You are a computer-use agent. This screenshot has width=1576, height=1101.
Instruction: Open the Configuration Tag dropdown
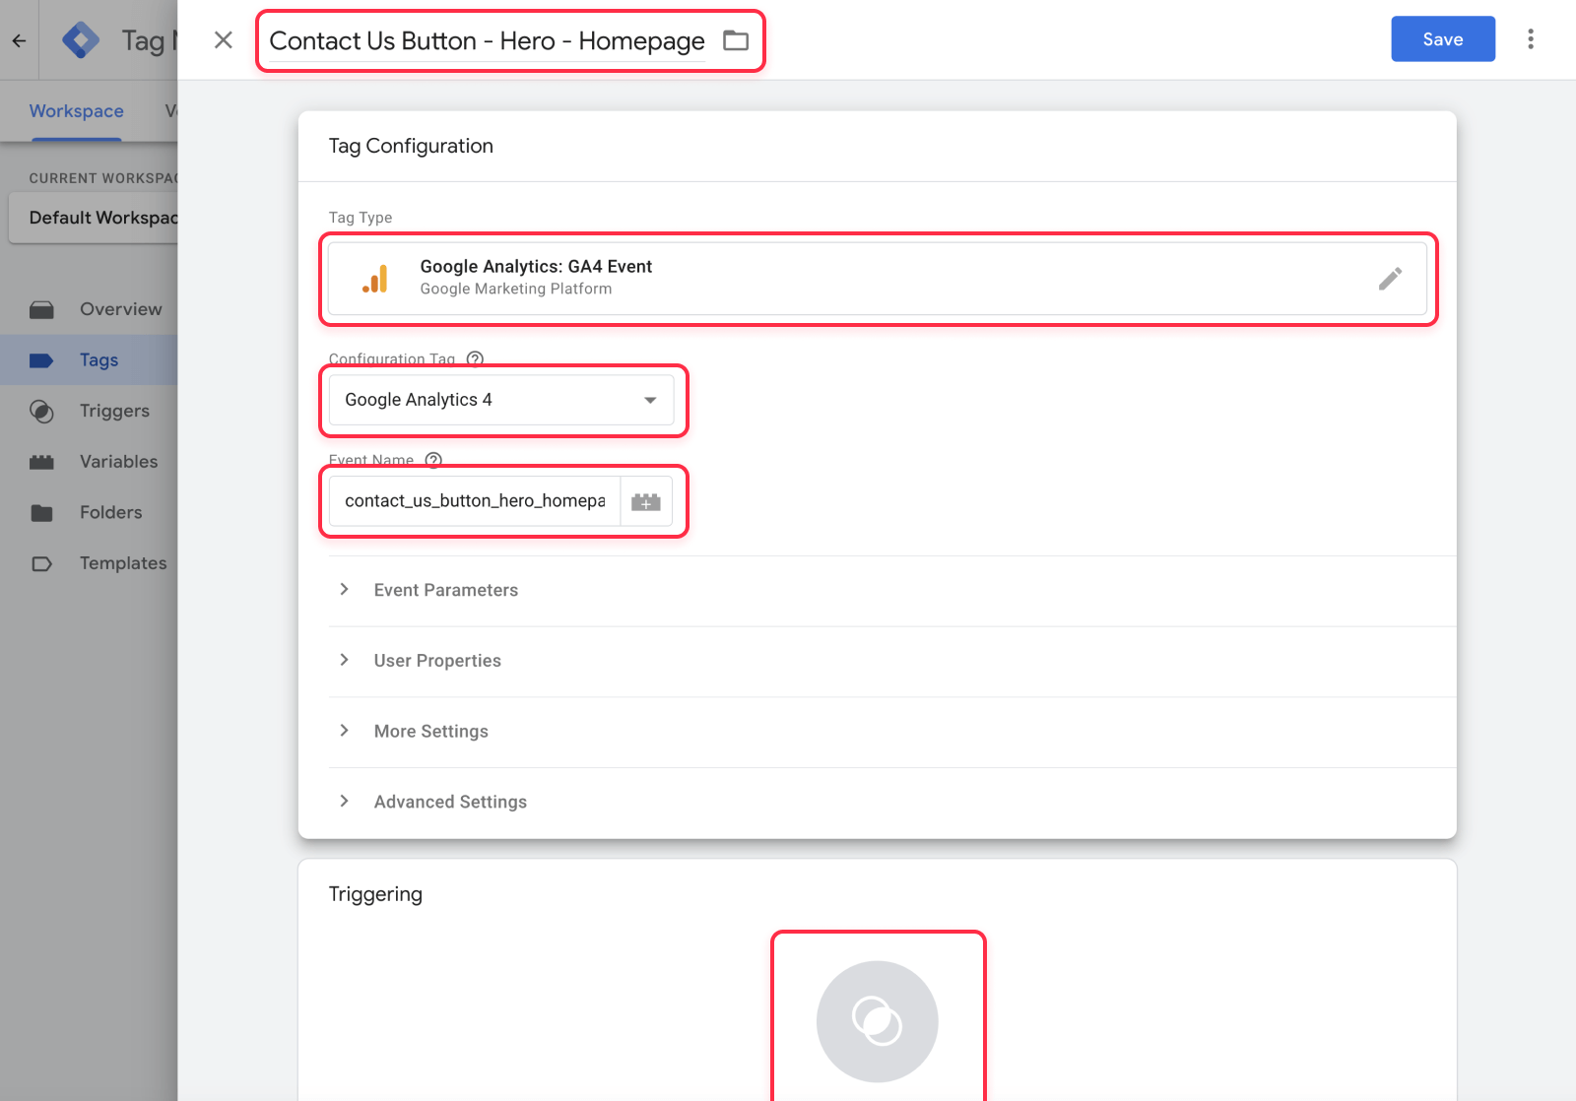click(x=501, y=400)
